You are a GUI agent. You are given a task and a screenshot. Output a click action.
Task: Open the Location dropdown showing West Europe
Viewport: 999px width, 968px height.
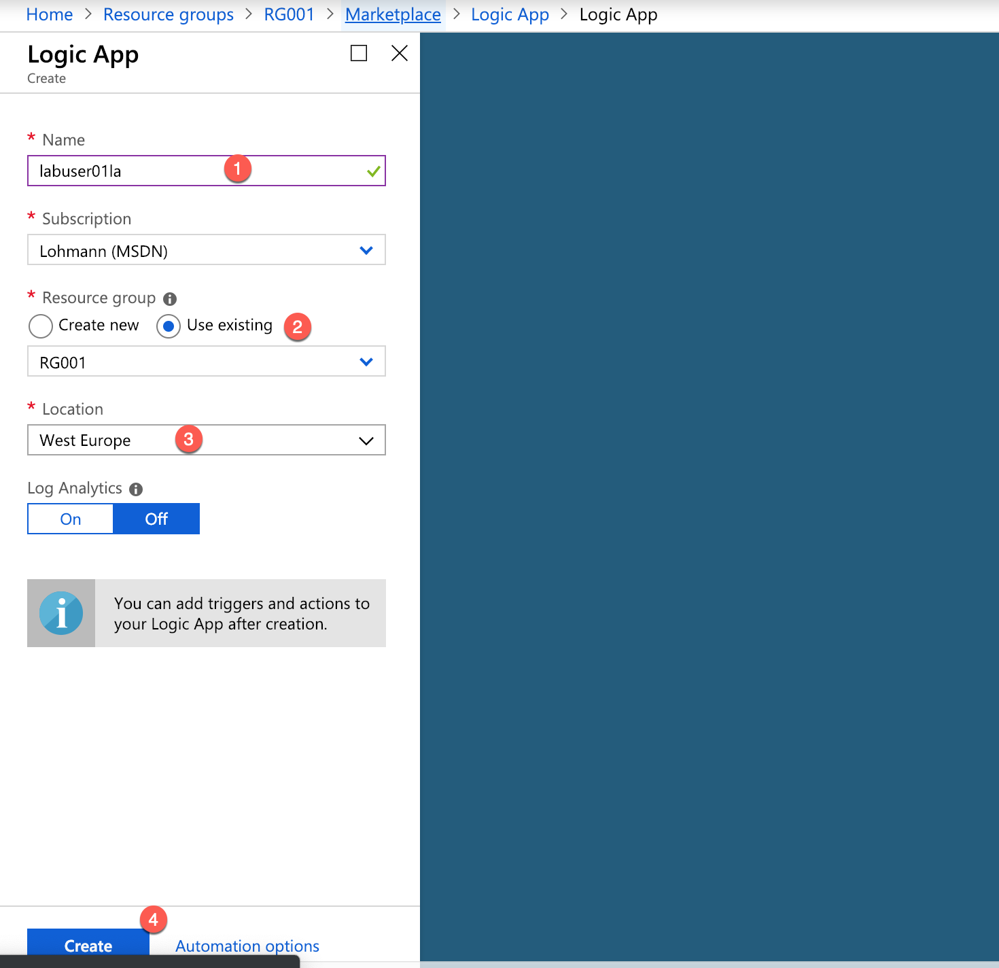207,440
